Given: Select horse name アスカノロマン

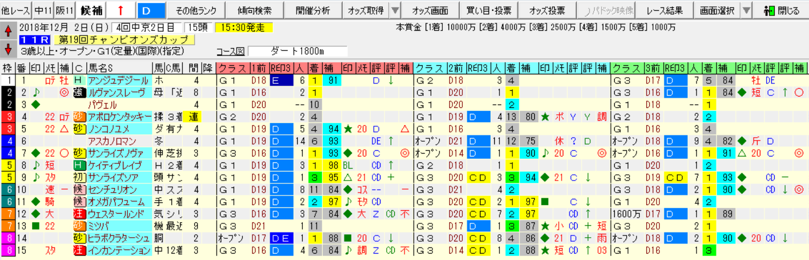Looking at the screenshot, I should 118,141.
